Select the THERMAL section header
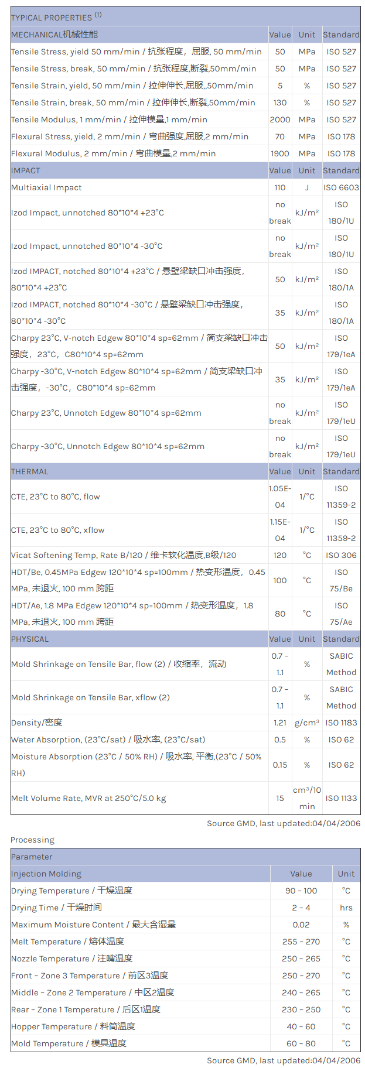Image resolution: width=365 pixels, height=1068 pixels. [x=30, y=471]
